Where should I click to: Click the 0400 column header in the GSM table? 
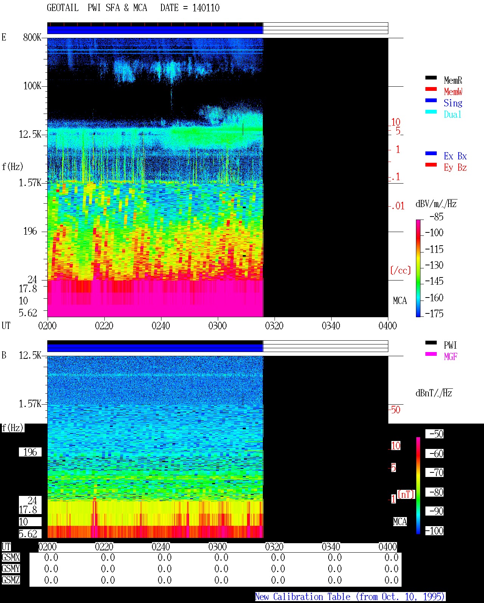(388, 547)
